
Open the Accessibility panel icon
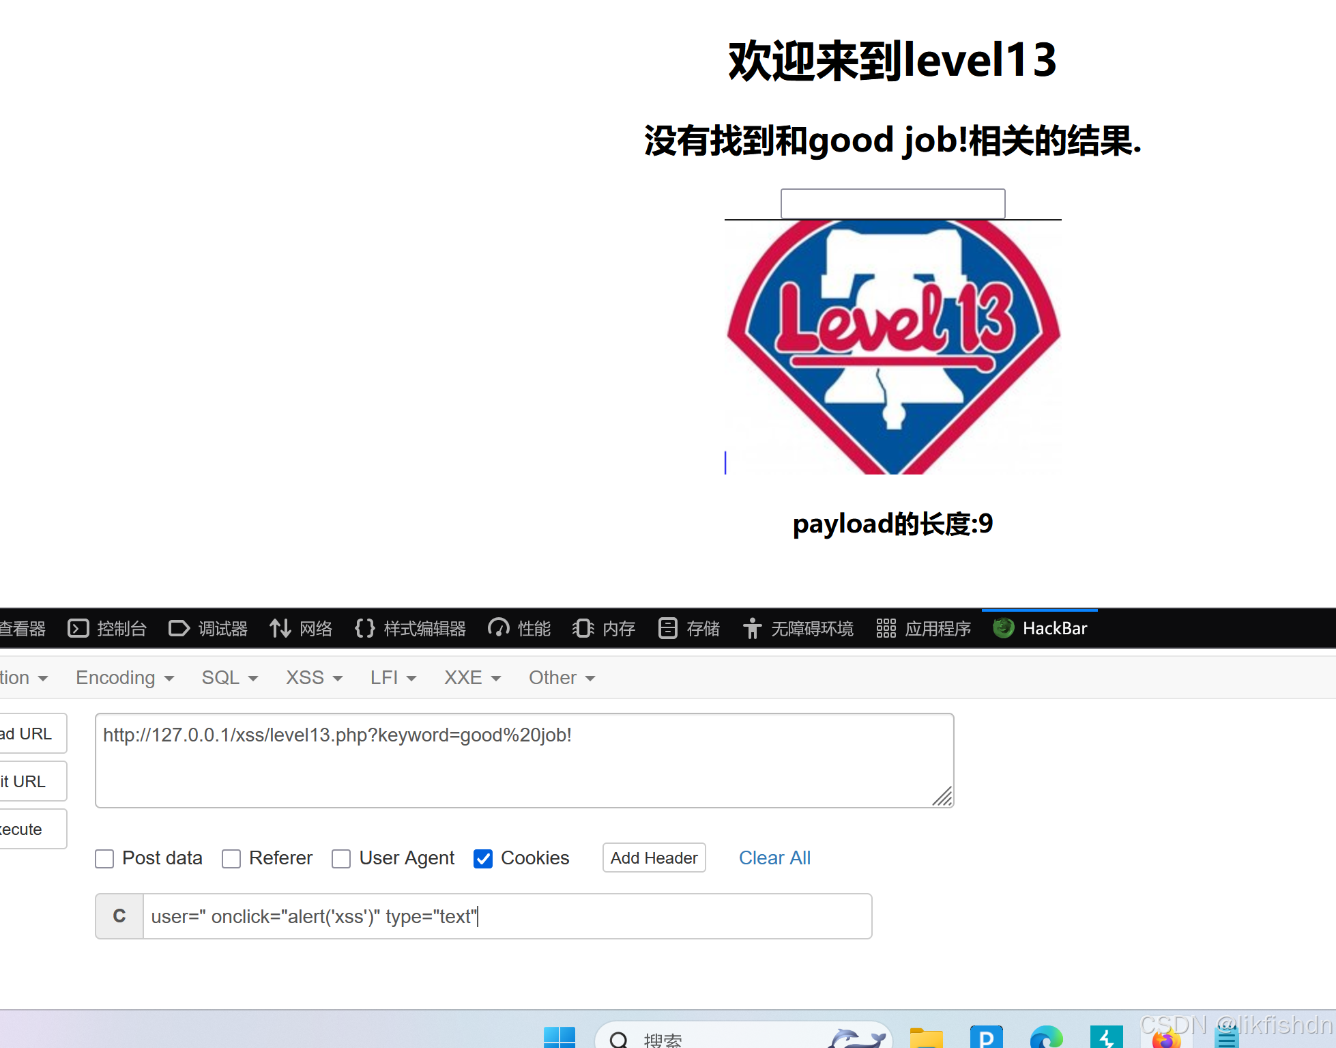[752, 628]
